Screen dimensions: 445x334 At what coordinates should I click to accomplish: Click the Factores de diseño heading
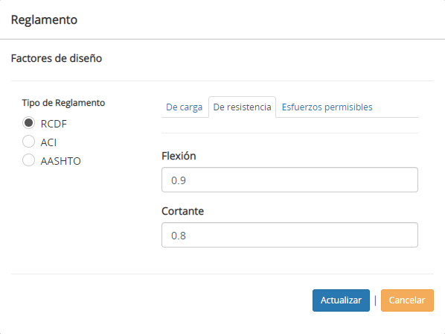click(x=57, y=58)
